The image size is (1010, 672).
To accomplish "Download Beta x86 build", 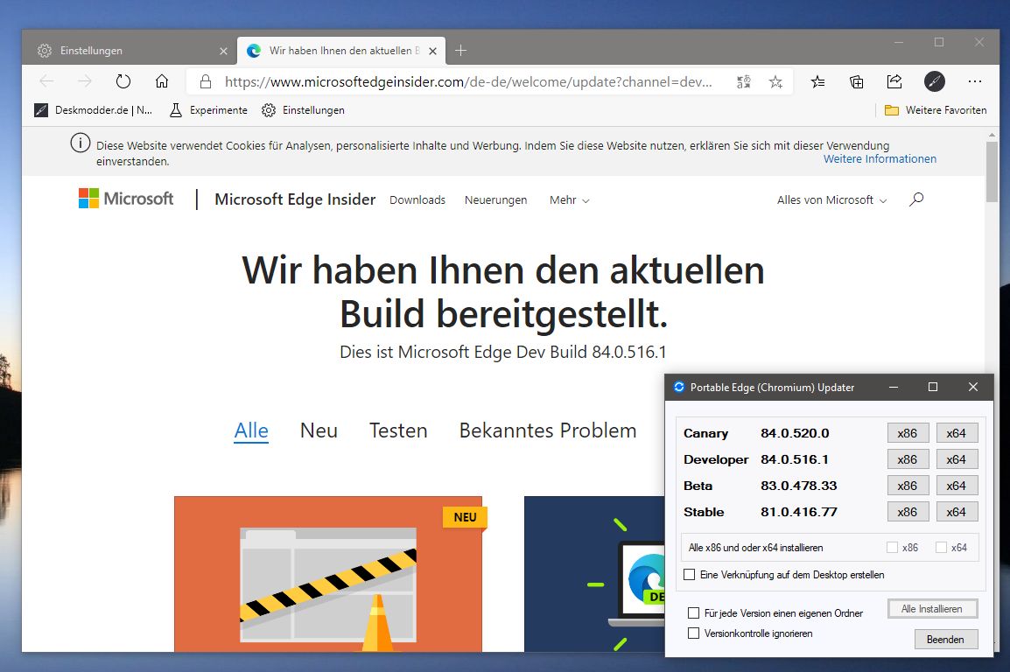I will tap(908, 486).
